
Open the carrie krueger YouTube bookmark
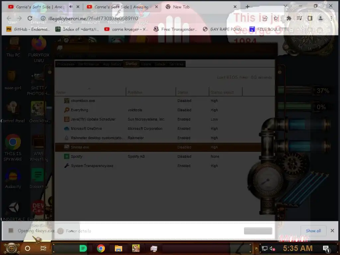coord(126,29)
